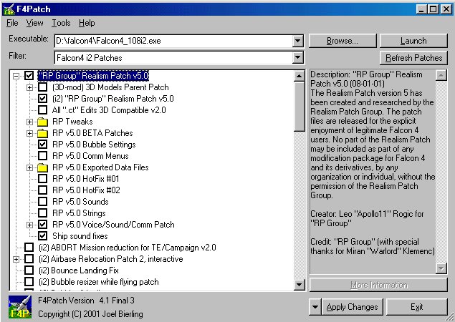Expand RP v5.0 Exported Data Files node
The height and width of the screenshot is (322, 455).
[x=29, y=167]
